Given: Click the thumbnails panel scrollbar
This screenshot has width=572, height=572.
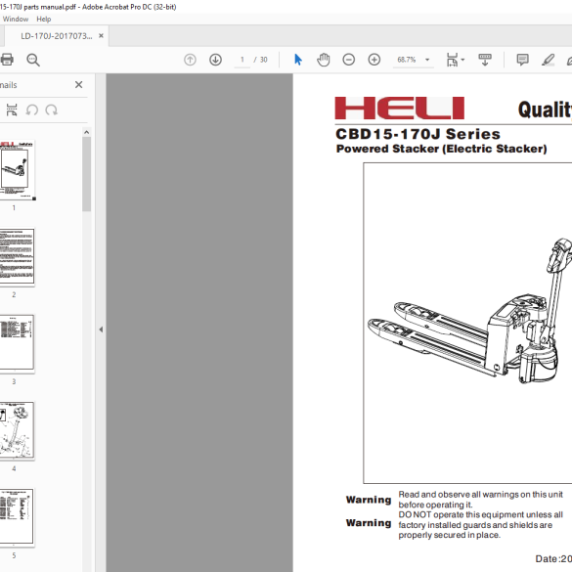Looking at the screenshot, I should 86,174.
